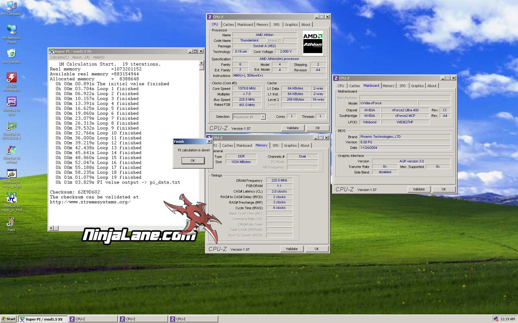Open the Recycle Bin icon
518x323 pixels.
[x=11, y=56]
